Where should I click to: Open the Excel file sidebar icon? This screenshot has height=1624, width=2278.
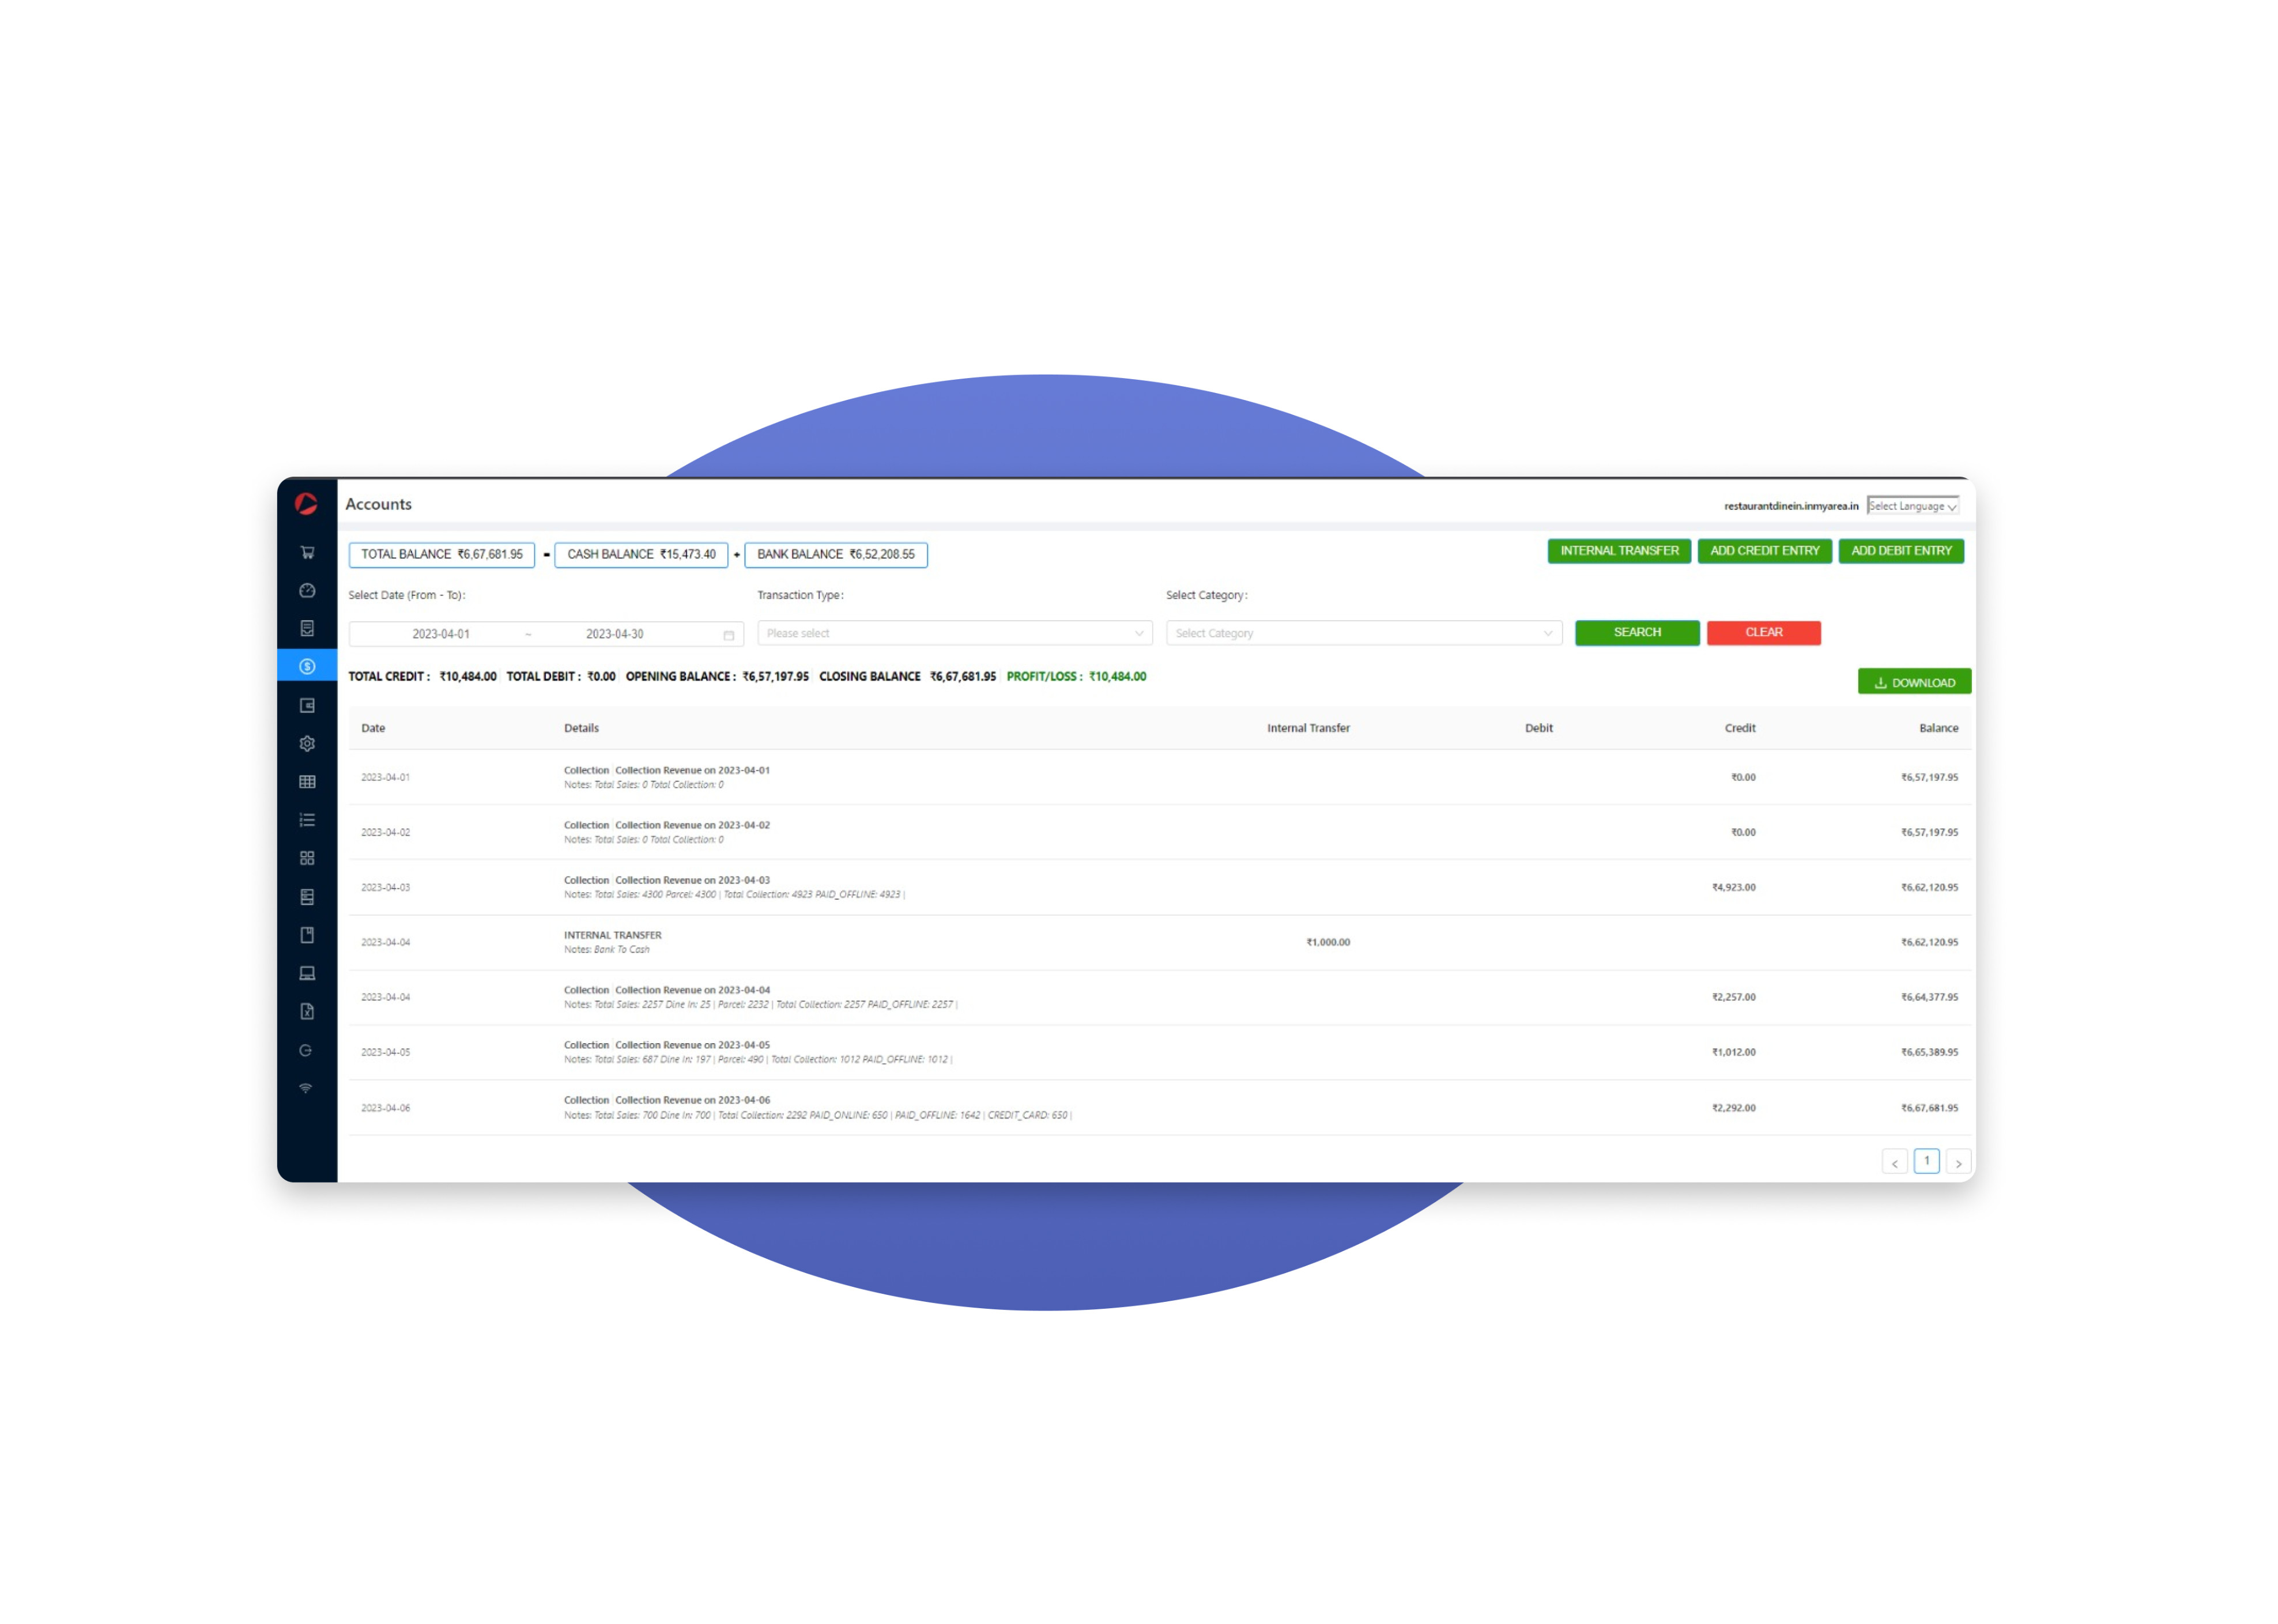307,1011
